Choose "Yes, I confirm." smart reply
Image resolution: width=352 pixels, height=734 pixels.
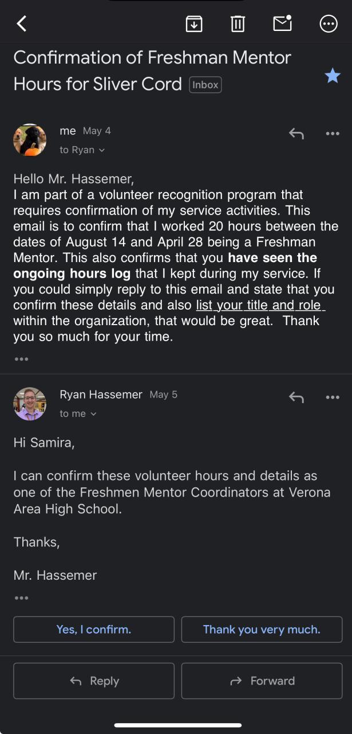point(94,630)
